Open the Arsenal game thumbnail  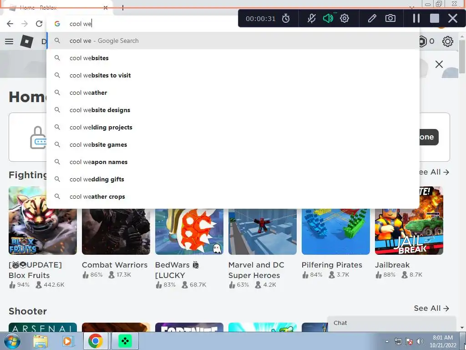42,327
